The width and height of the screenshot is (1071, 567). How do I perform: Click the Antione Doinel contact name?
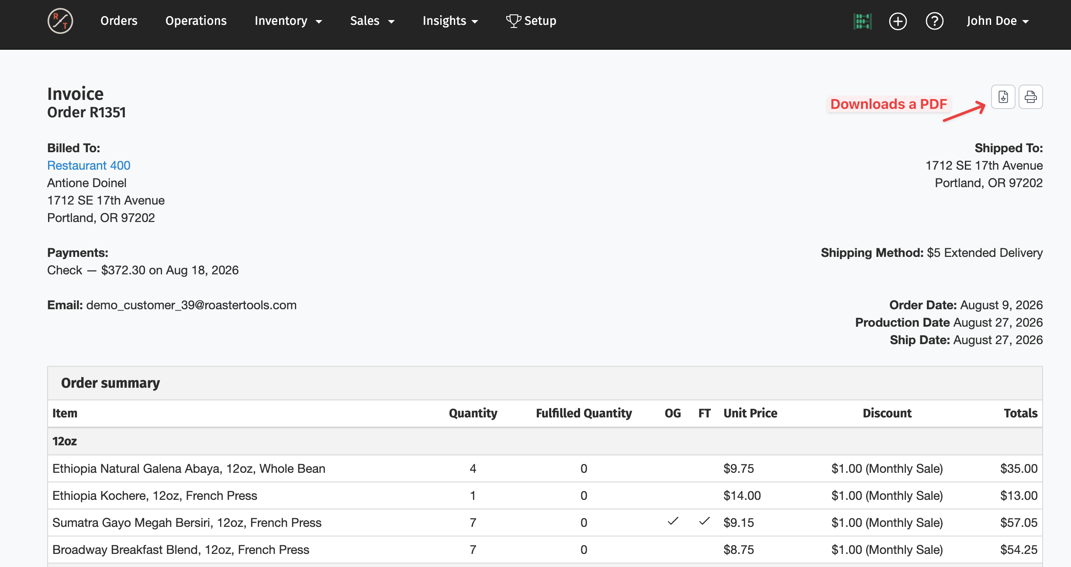pos(87,183)
